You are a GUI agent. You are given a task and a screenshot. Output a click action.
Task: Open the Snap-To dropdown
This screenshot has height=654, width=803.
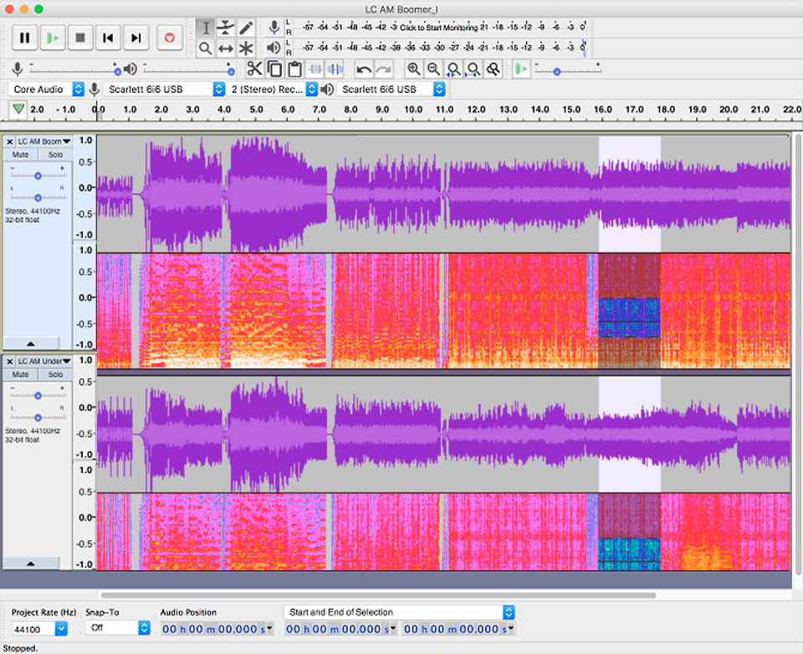(115, 628)
